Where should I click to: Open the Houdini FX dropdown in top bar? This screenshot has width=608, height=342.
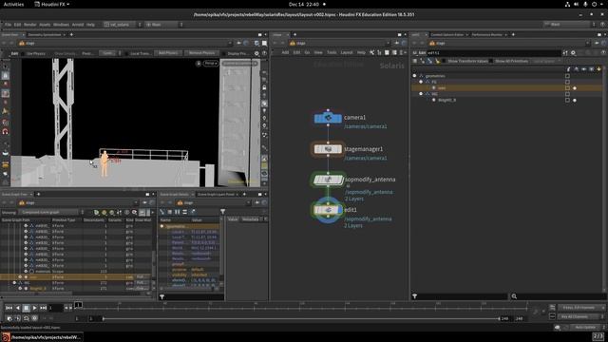click(52, 4)
